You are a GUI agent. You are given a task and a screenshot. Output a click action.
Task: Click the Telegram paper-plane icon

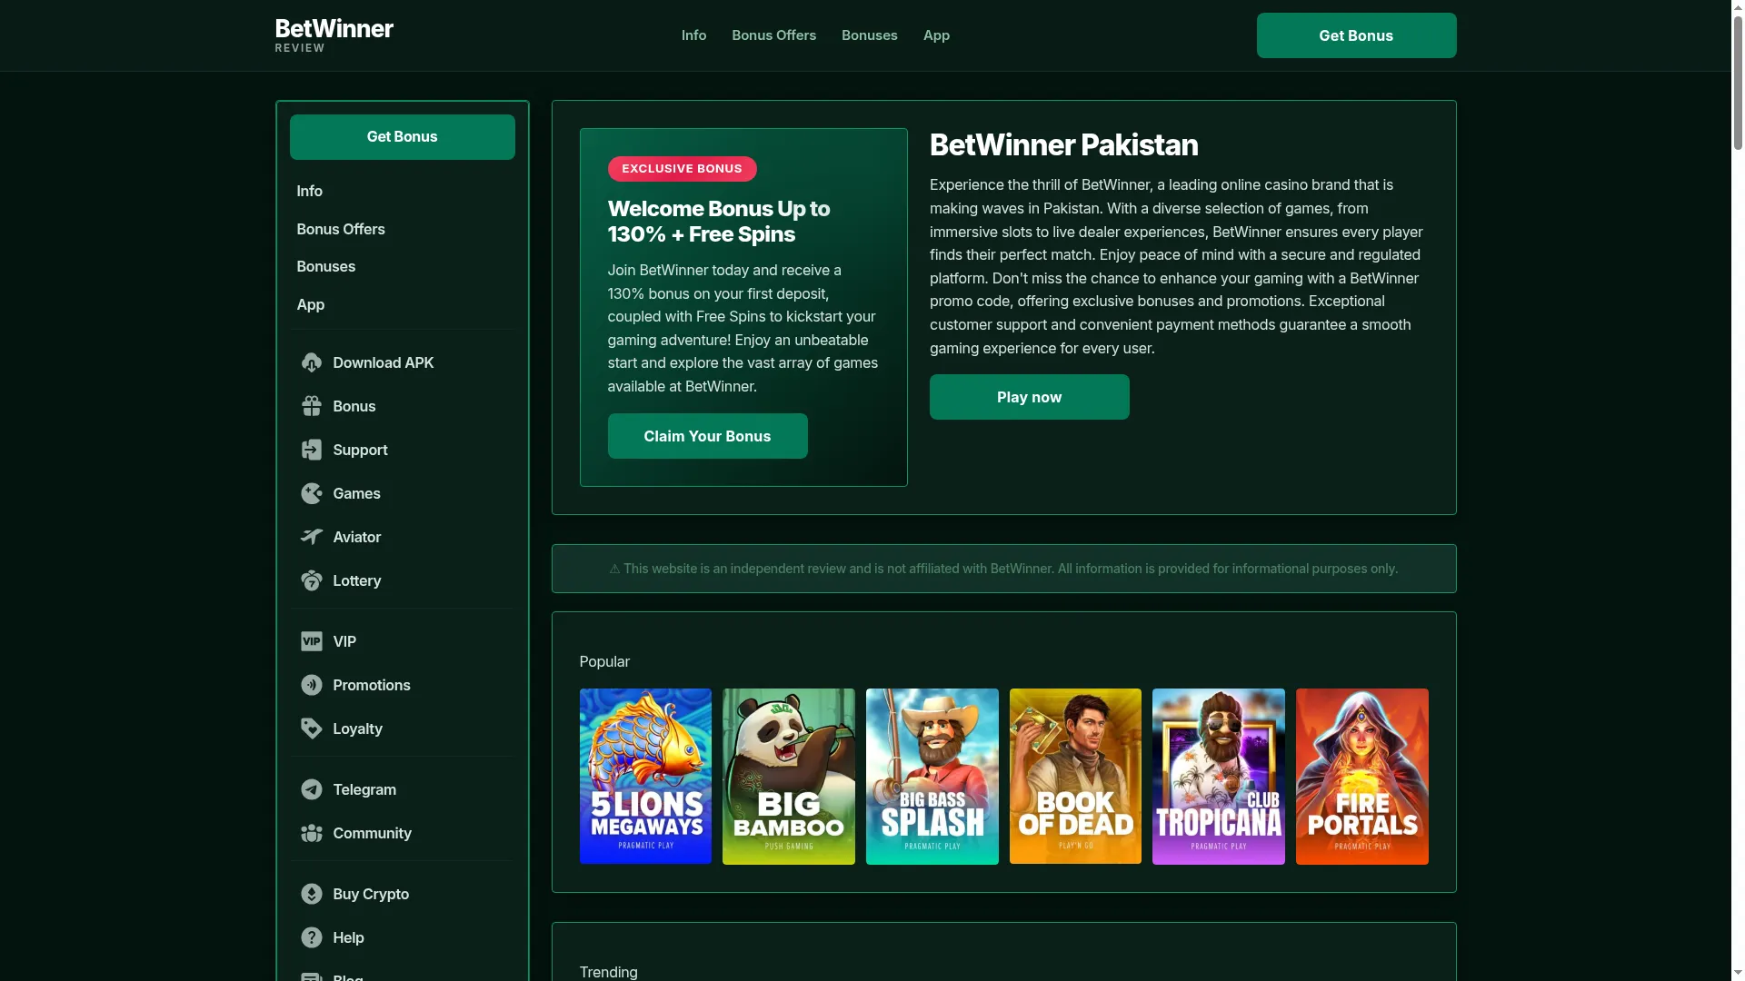(x=311, y=789)
